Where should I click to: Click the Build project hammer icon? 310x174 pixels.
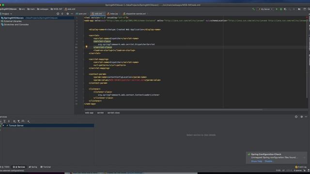tap(253, 9)
